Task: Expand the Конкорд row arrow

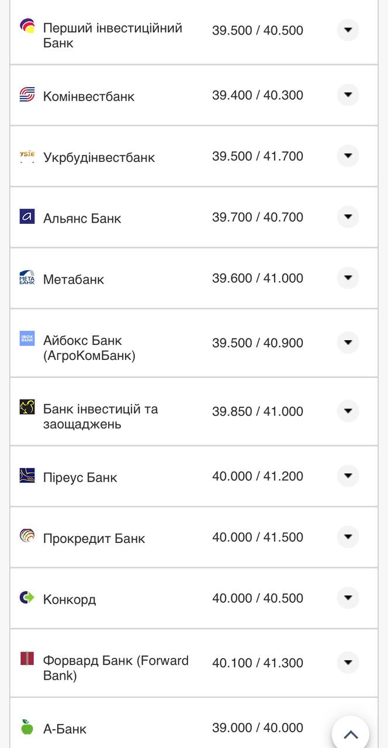Action: click(x=348, y=598)
